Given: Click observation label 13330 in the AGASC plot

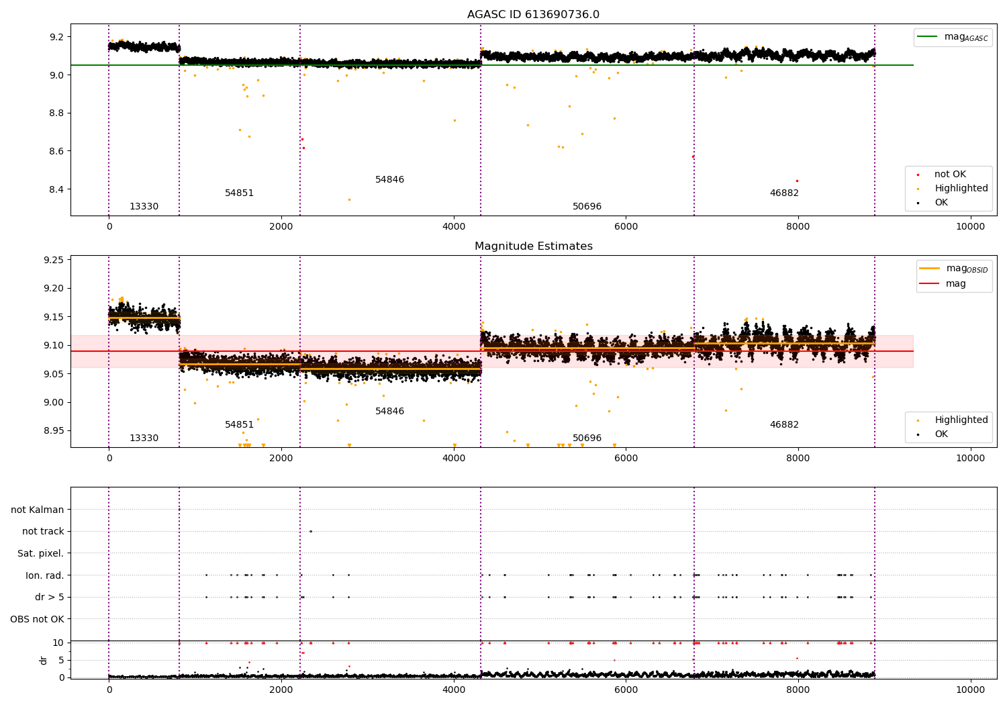Looking at the screenshot, I should 144,207.
